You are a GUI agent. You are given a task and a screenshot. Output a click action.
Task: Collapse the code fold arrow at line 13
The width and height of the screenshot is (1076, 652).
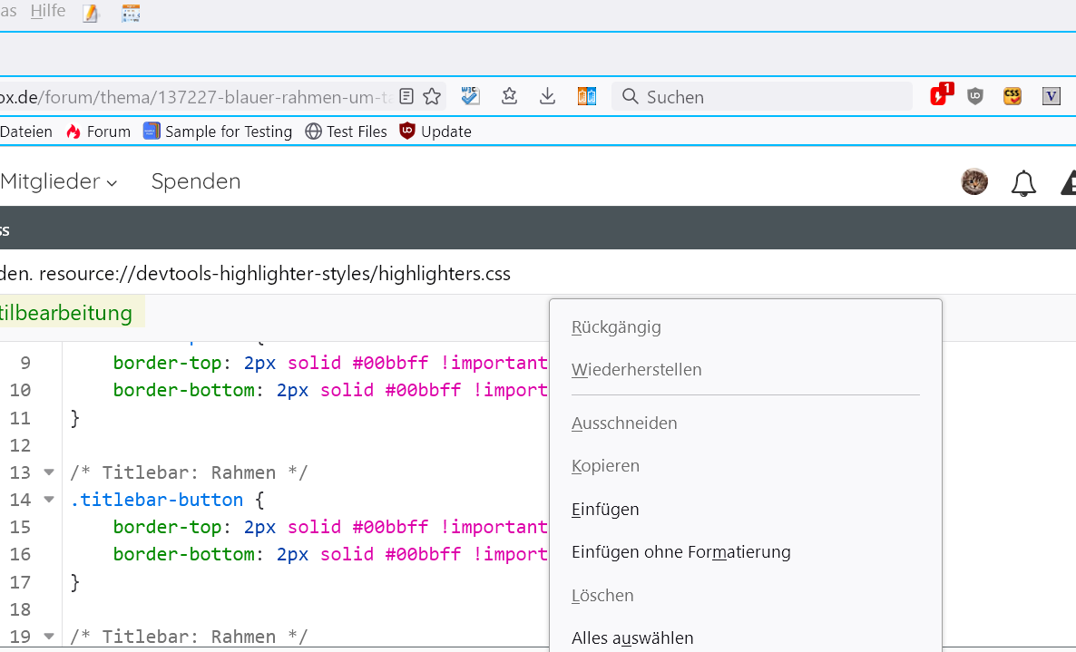[x=49, y=472]
